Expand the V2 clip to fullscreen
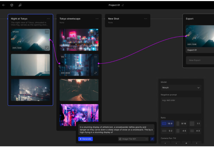 pyautogui.click(x=95, y=73)
